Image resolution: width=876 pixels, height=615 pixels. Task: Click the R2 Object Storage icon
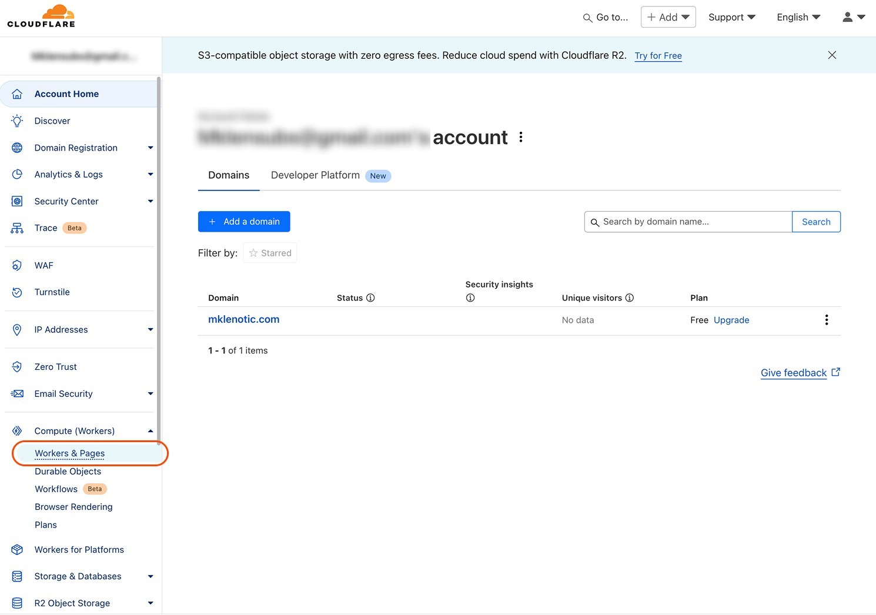pos(17,603)
